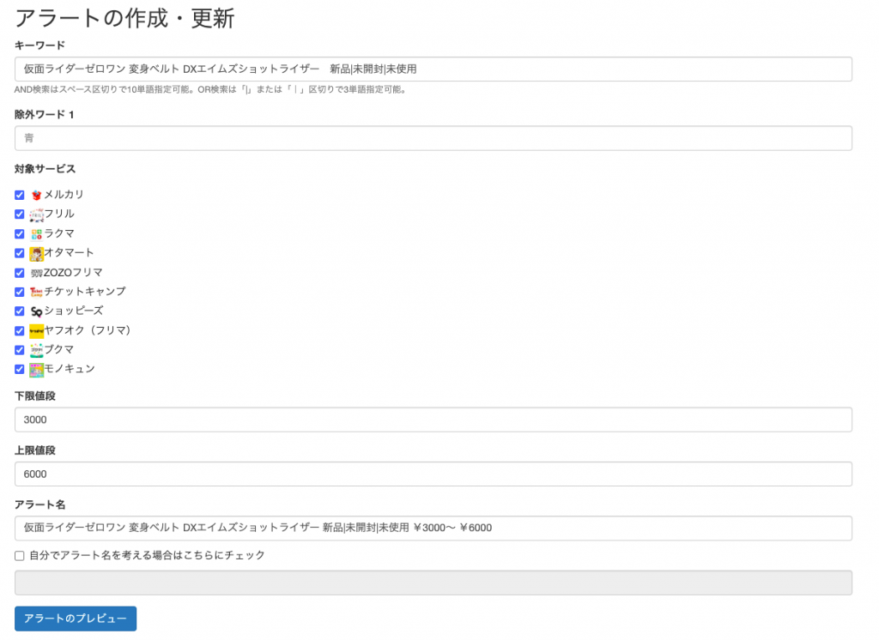The height and width of the screenshot is (640, 879).
Task: Select the 下限値段 field with 3000
Action: point(433,420)
